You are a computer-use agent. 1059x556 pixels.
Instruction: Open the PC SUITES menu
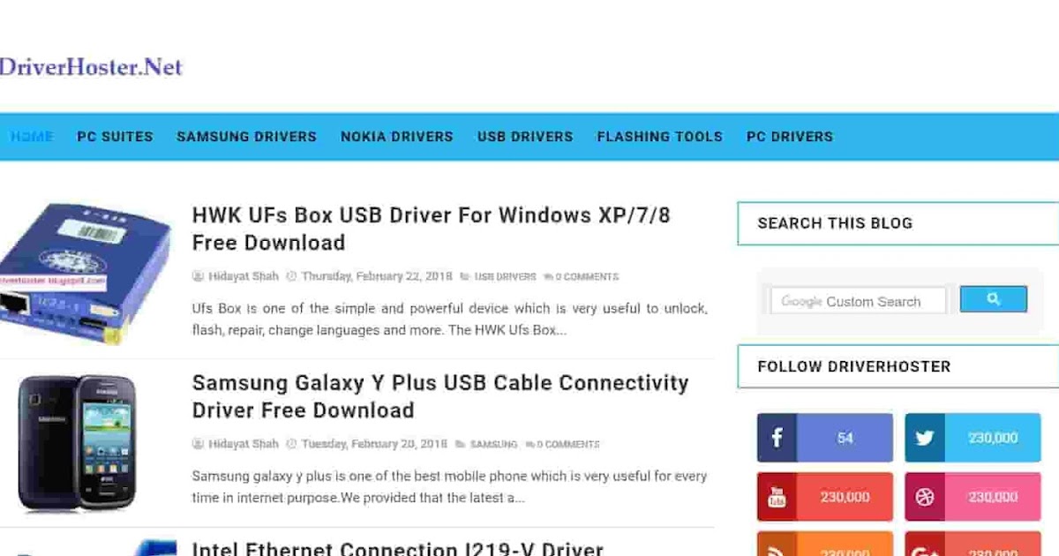[x=115, y=137]
